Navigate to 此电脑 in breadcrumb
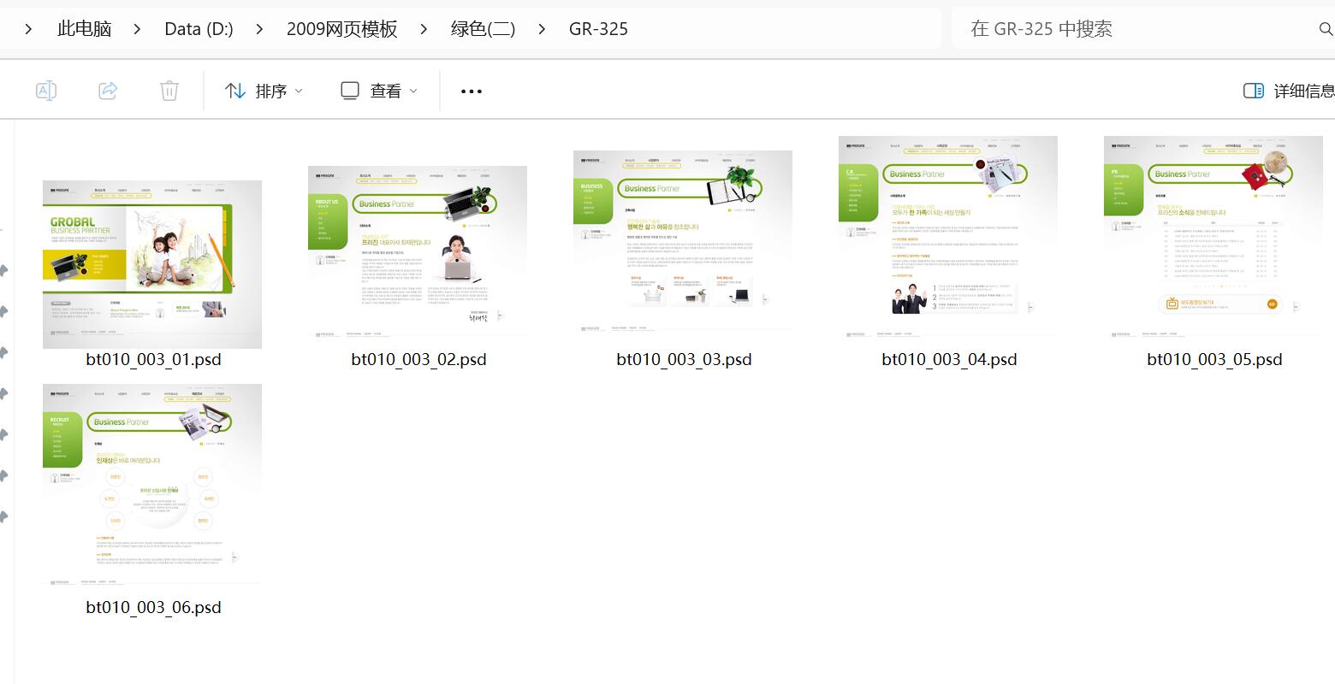The height and width of the screenshot is (684, 1335). point(84,29)
